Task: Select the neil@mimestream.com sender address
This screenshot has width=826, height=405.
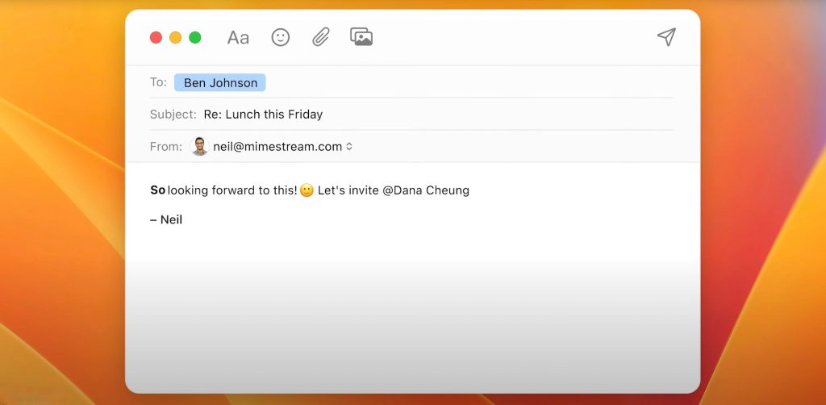Action: (277, 147)
